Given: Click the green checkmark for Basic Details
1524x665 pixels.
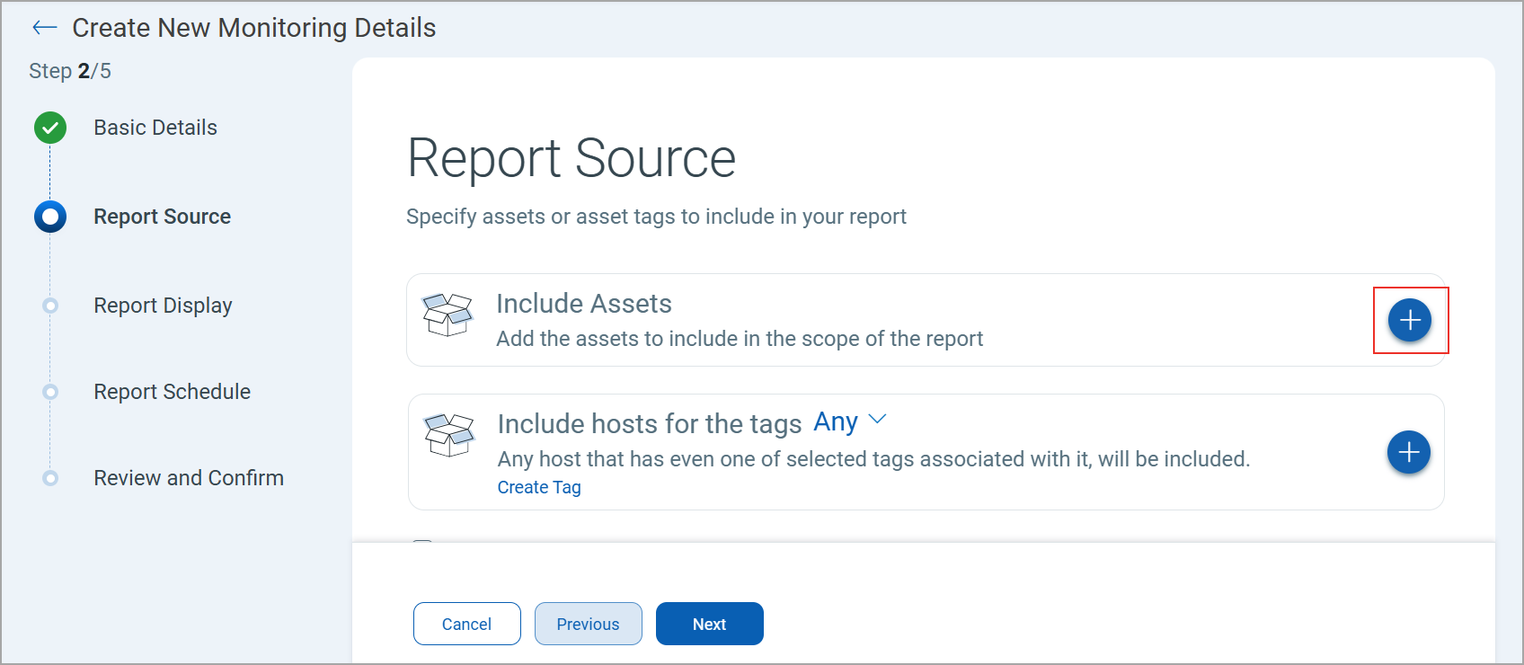Looking at the screenshot, I should click(x=50, y=128).
